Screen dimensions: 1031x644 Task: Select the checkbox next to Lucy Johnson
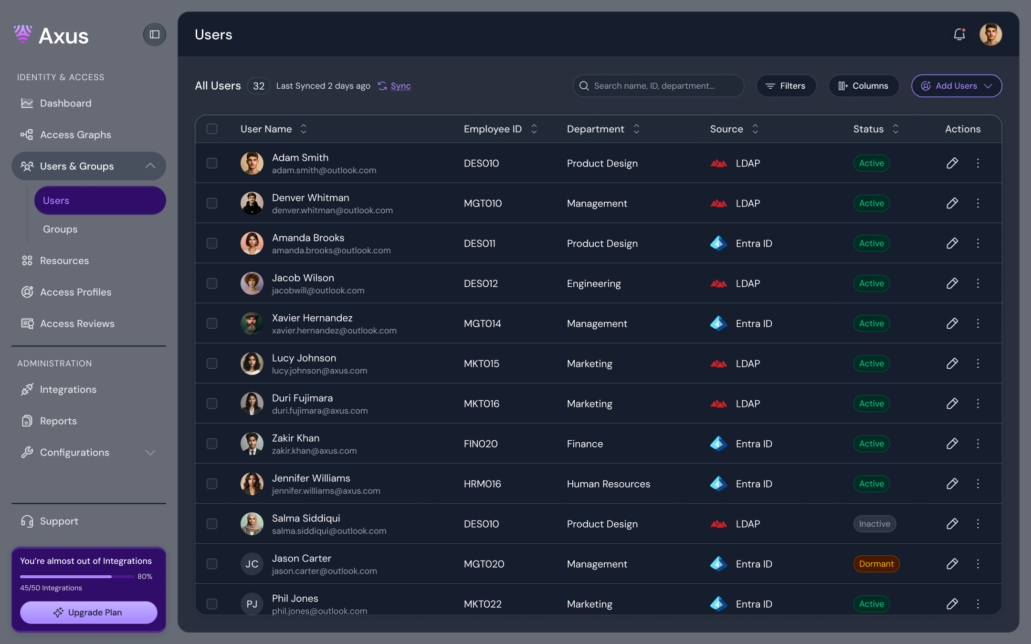212,364
